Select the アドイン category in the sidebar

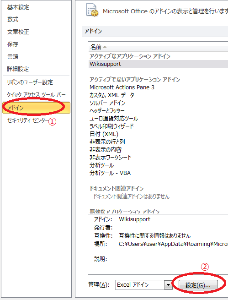coord(36,108)
